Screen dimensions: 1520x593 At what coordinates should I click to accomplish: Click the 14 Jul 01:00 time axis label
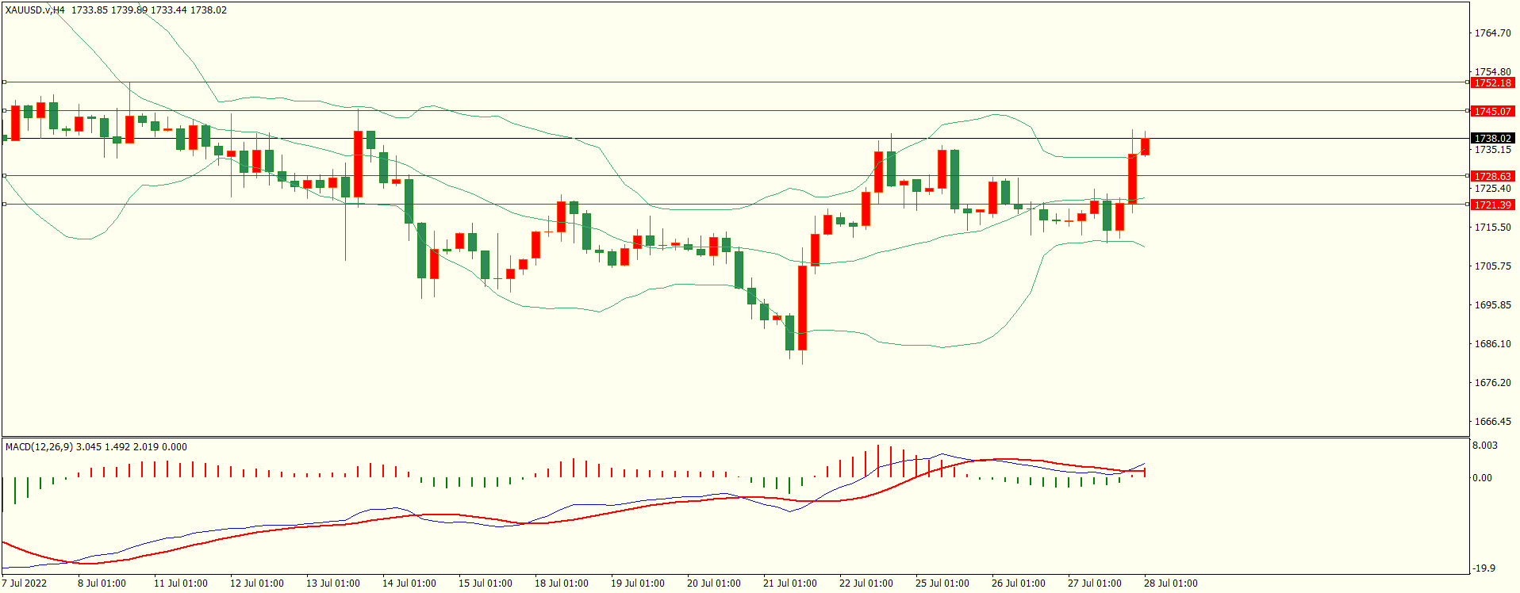409,583
